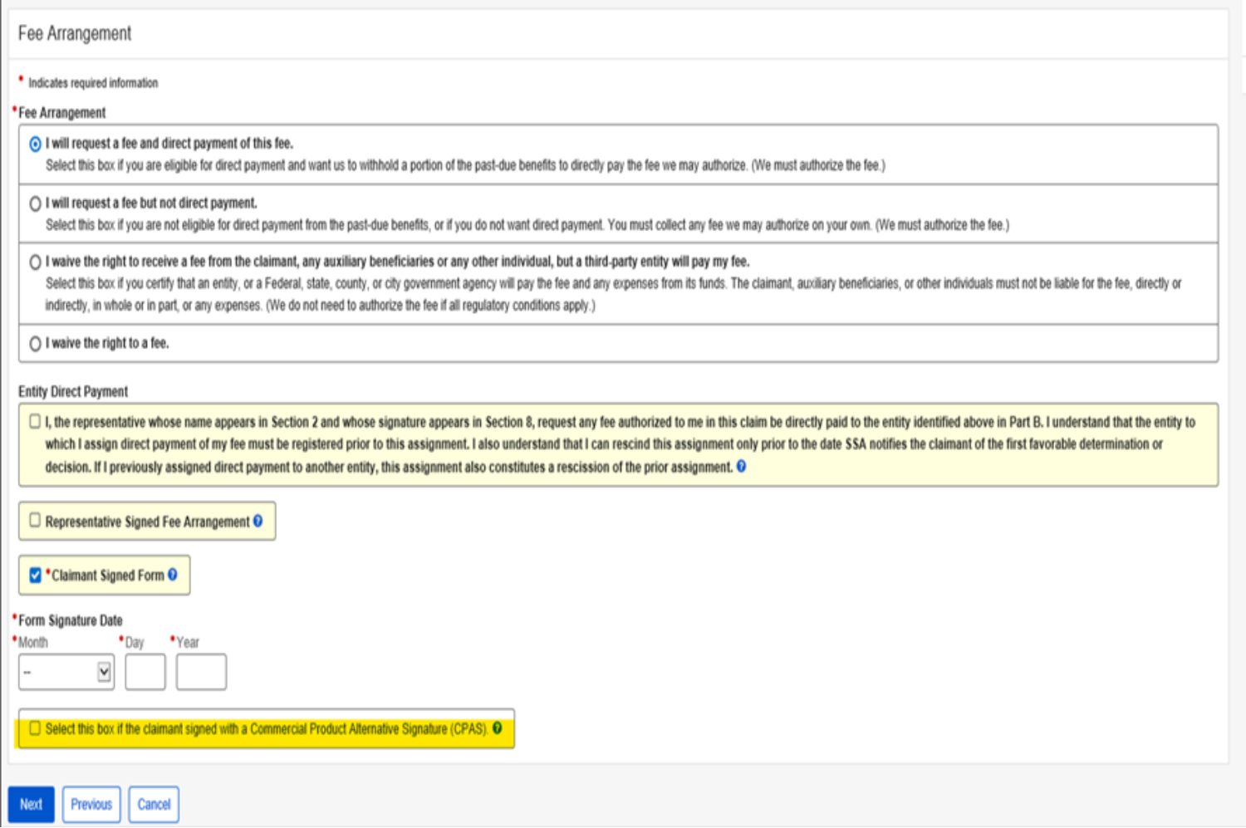Screen dimensions: 1246x828
Task: Enable the Commercial Product Alternative Signature checkbox
Action: coord(35,728)
